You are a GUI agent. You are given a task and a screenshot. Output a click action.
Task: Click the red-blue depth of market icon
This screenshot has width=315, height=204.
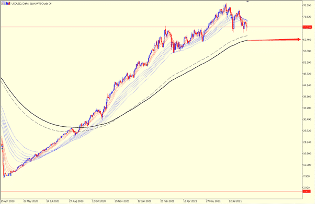pyautogui.click(x=8, y=4)
